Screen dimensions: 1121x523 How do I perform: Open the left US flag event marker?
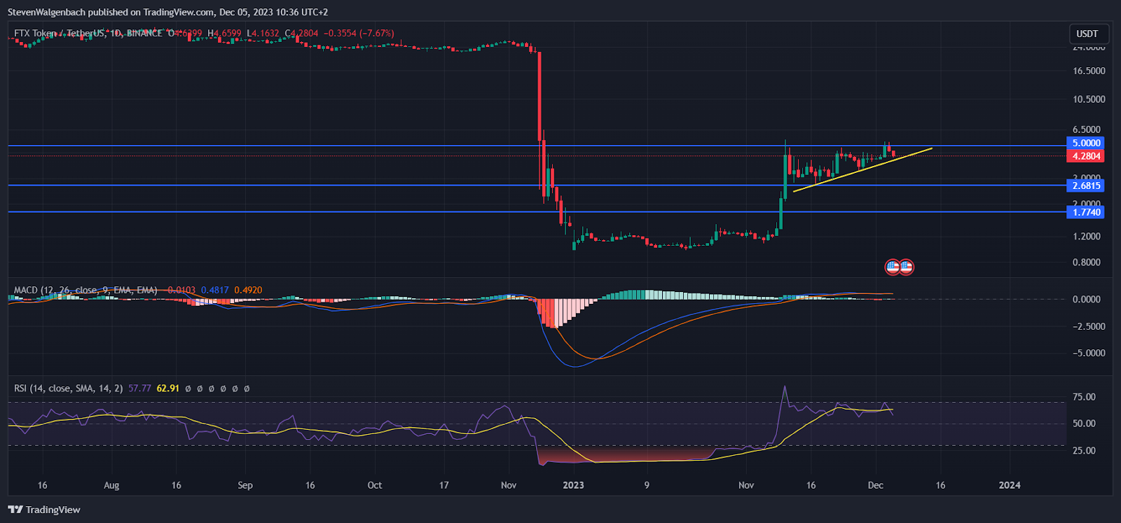pyautogui.click(x=893, y=266)
